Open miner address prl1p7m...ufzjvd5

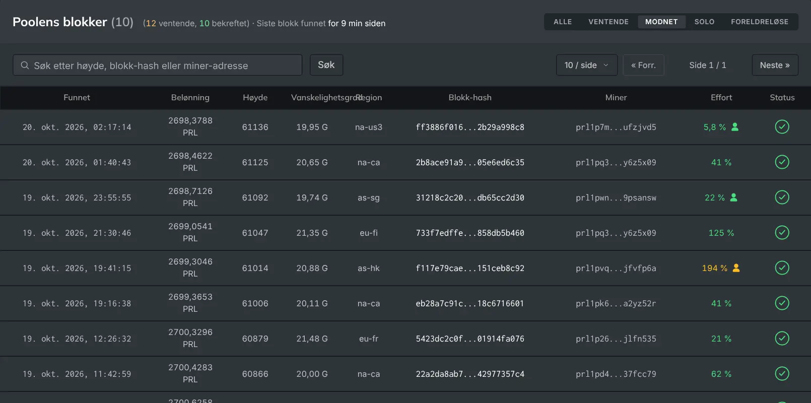click(x=616, y=127)
